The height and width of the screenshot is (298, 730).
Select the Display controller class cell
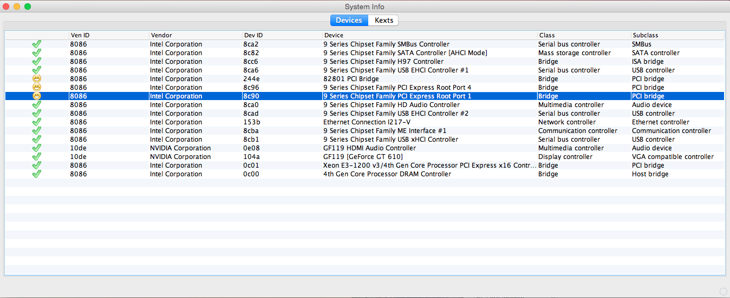(565, 157)
